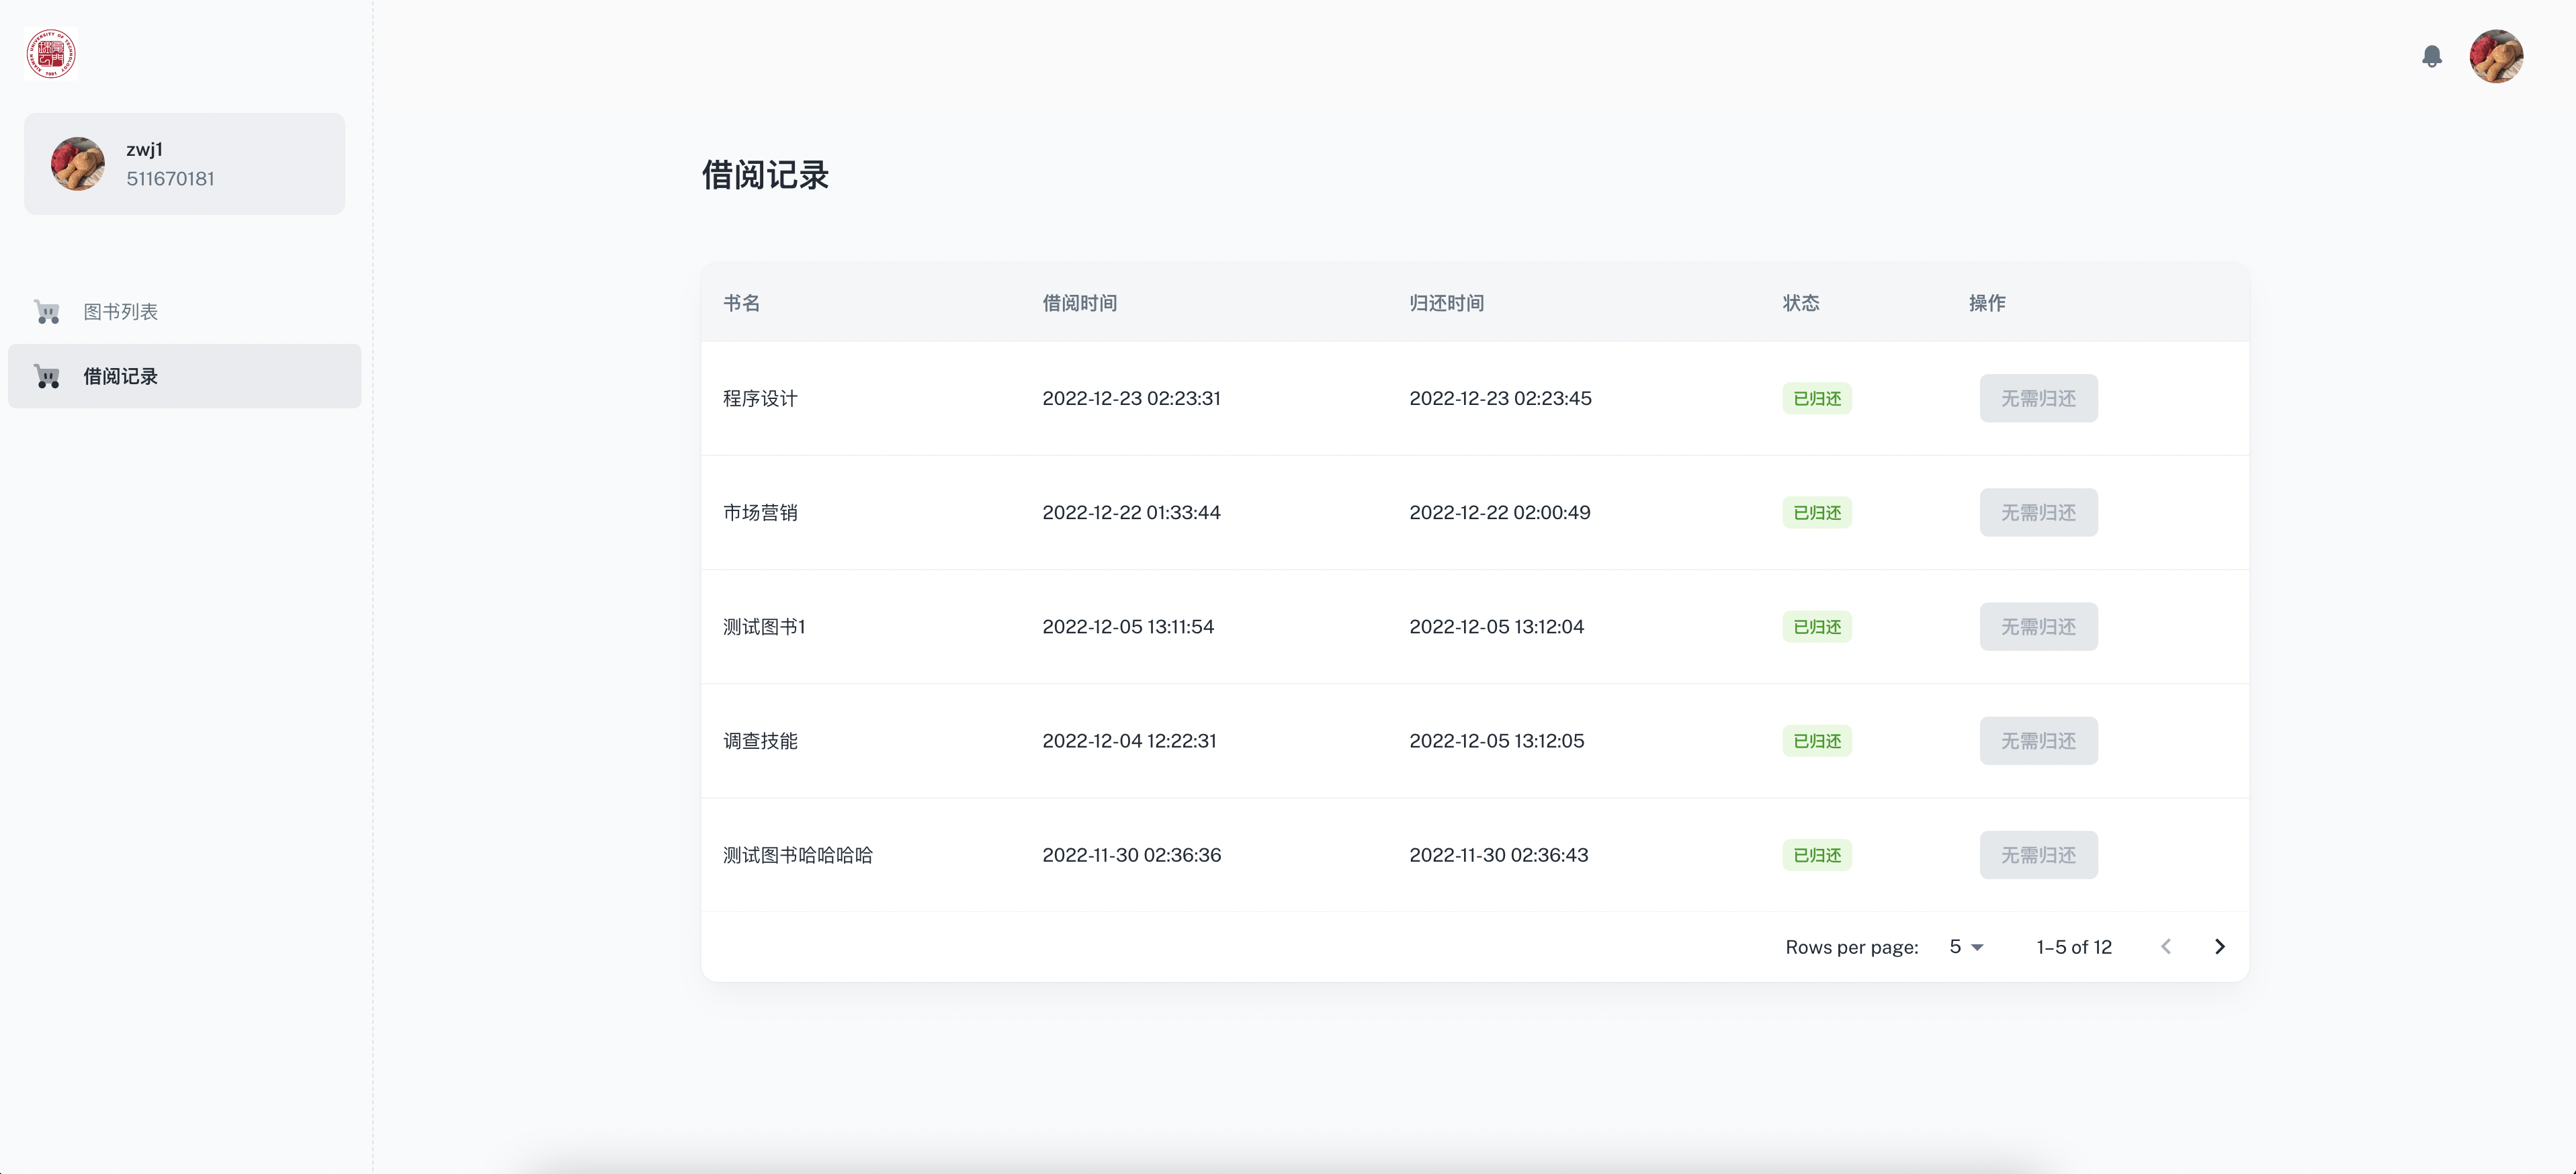Click the cart icon next to 图书列表

pyautogui.click(x=47, y=311)
